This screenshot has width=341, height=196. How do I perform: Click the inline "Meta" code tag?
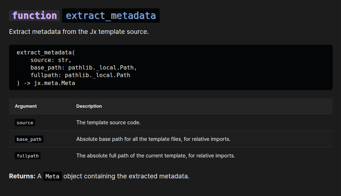(52, 177)
